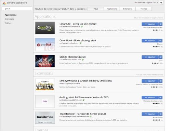This screenshot has width=171, height=131.
Task: Switch to the Thèmes category tab
Action: click(144, 9)
